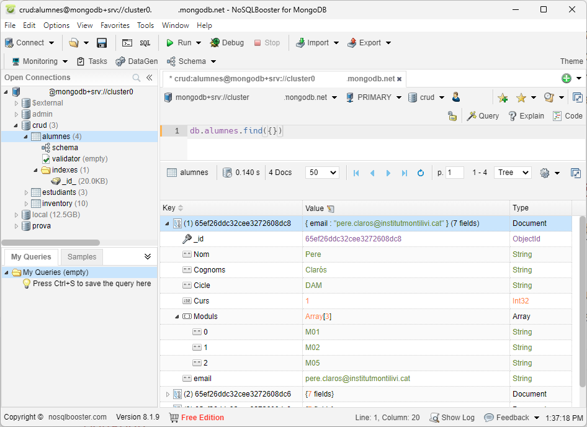Open the Favorites menu
Screen dimensions: 587x427
pyautogui.click(x=115, y=25)
